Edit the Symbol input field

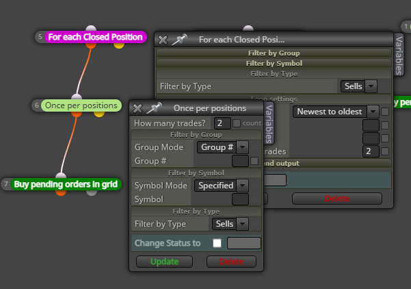240,199
